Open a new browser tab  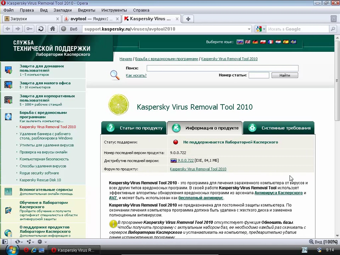(x=188, y=19)
